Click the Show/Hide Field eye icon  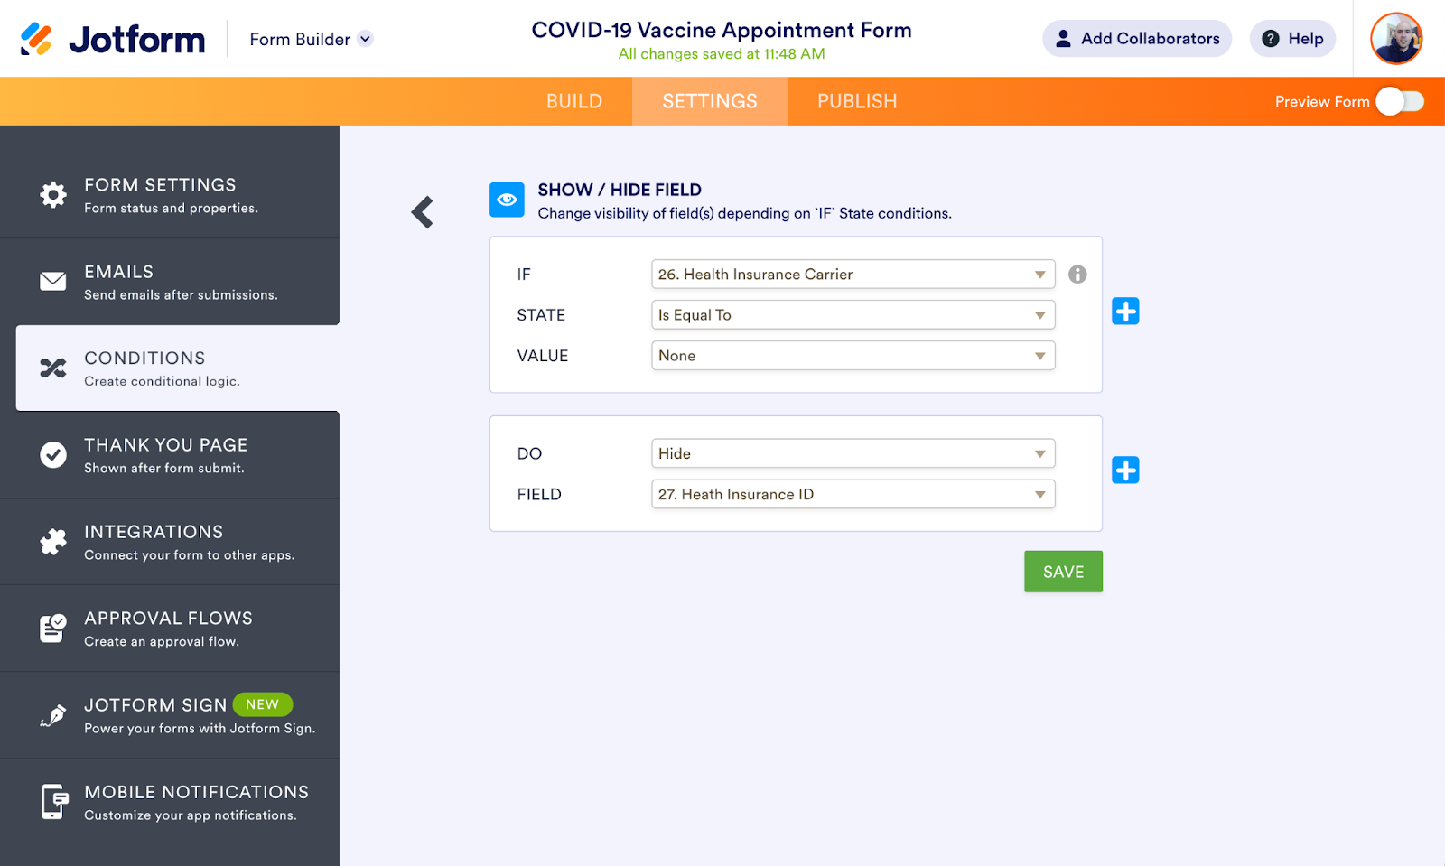click(507, 200)
